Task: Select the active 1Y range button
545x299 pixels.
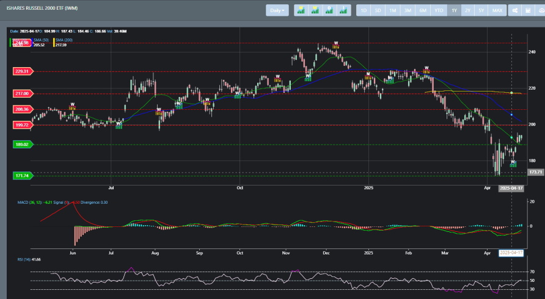Action: click(x=455, y=10)
